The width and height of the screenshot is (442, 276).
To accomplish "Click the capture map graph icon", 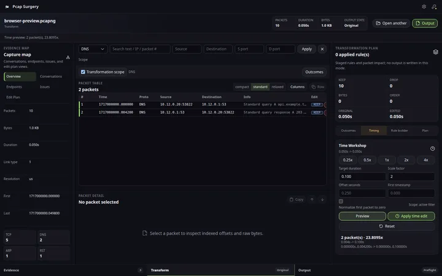I will [x=68, y=57].
